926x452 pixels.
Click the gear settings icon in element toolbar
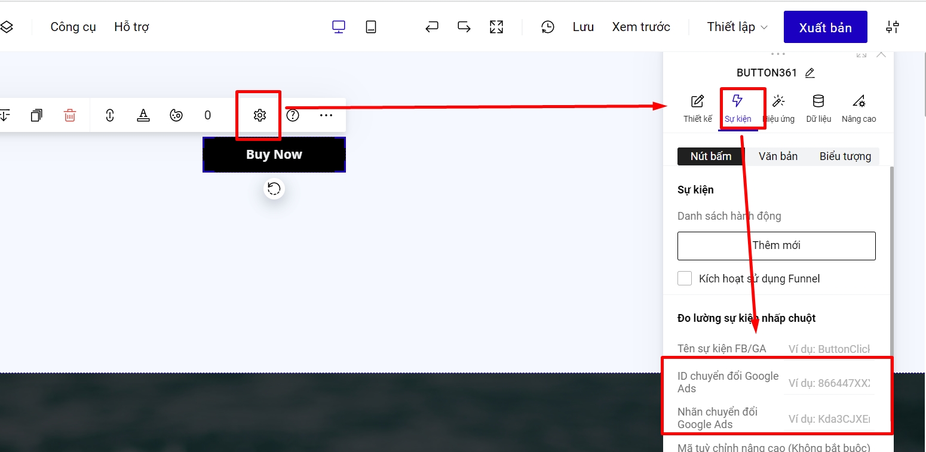pyautogui.click(x=259, y=115)
